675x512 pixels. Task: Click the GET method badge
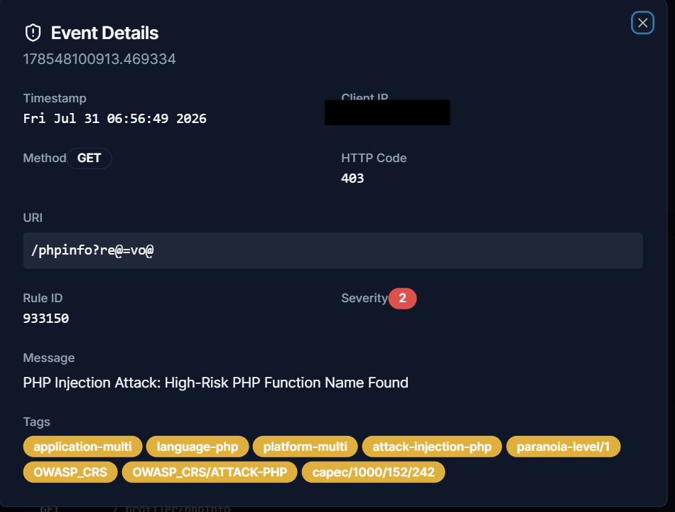89,158
